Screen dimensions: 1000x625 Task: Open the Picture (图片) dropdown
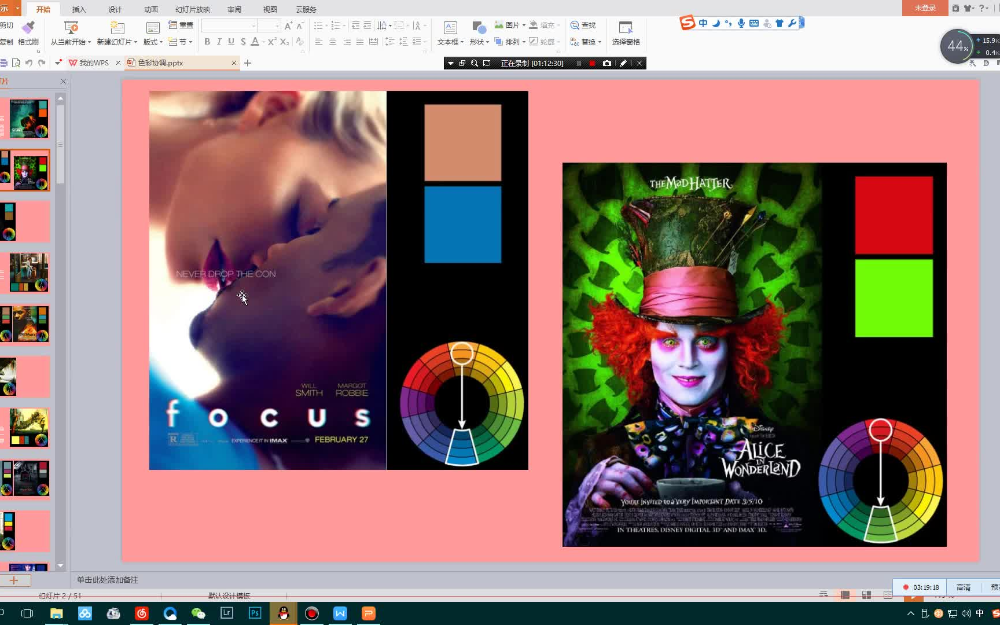(x=510, y=25)
